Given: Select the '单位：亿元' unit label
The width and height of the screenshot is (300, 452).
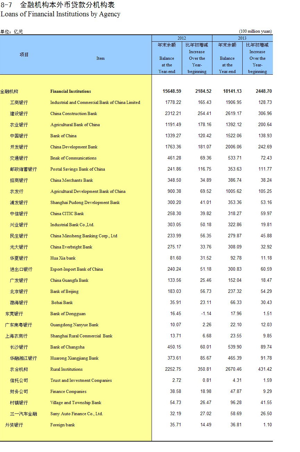Looking at the screenshot, I should pyautogui.click(x=11, y=32).
